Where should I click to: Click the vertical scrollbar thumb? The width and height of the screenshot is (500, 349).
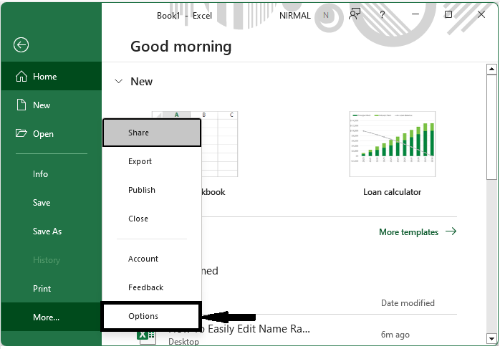point(491,127)
